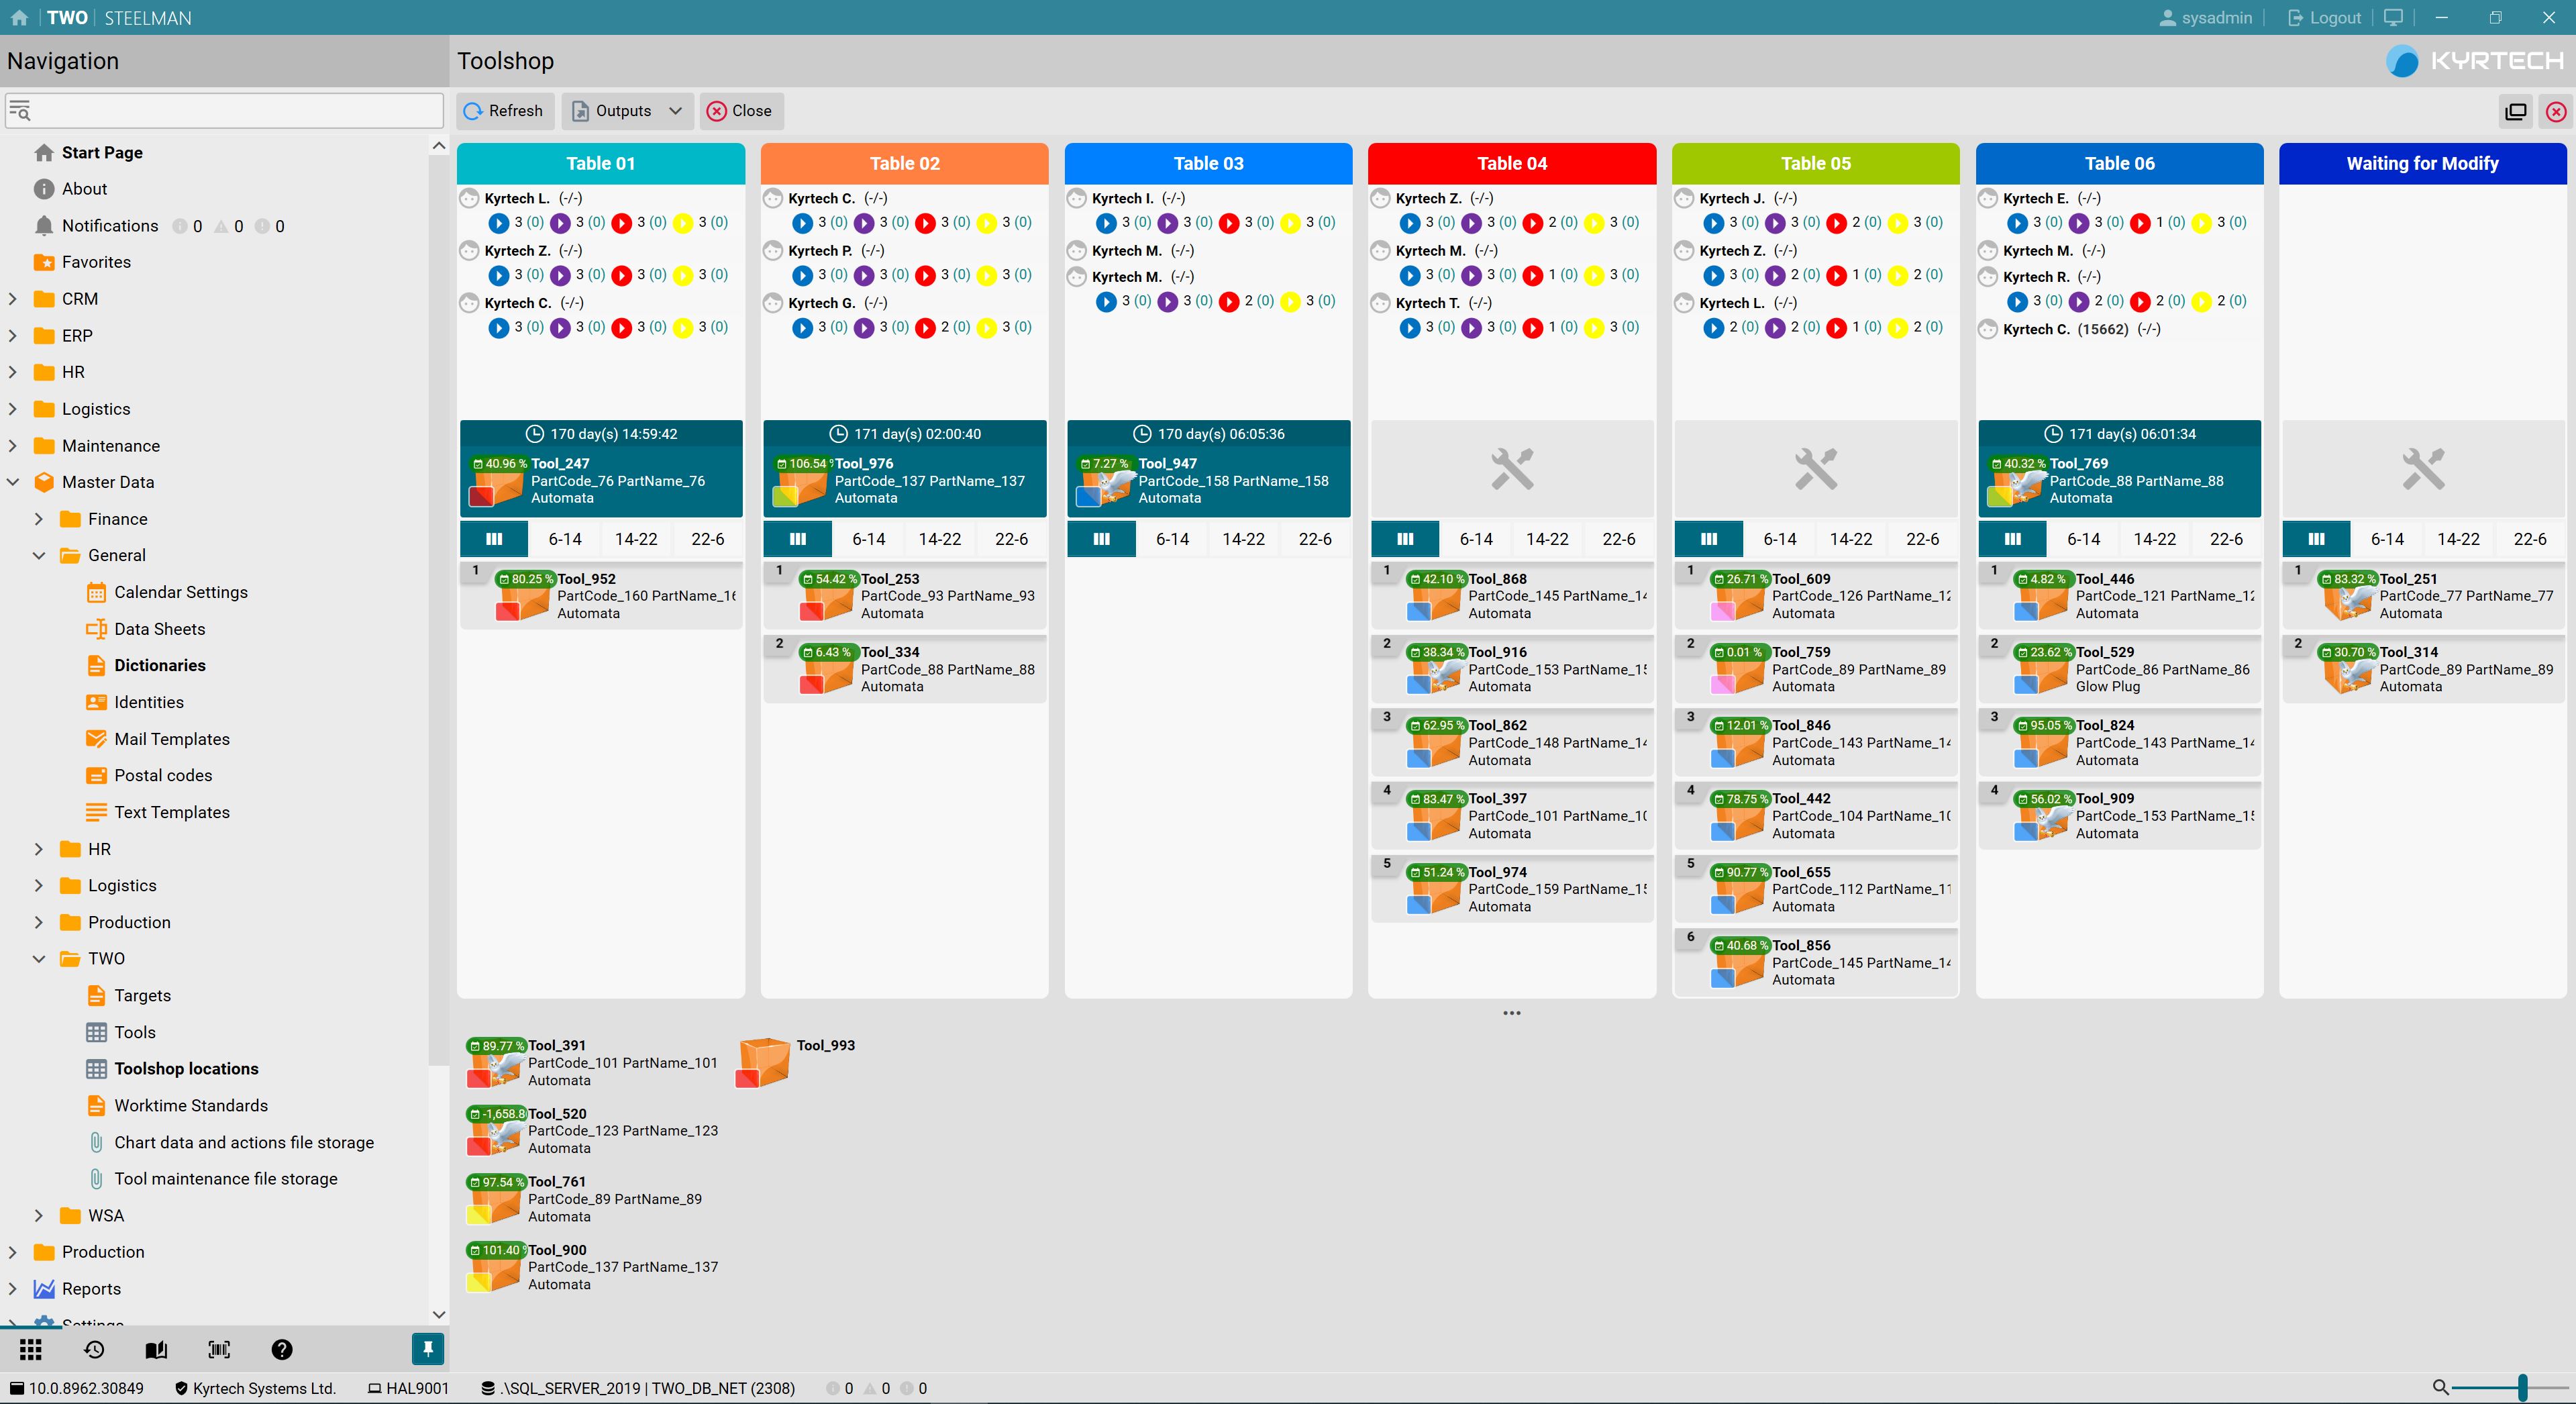
Task: Click the detach window icon top right
Action: pos(2516,112)
